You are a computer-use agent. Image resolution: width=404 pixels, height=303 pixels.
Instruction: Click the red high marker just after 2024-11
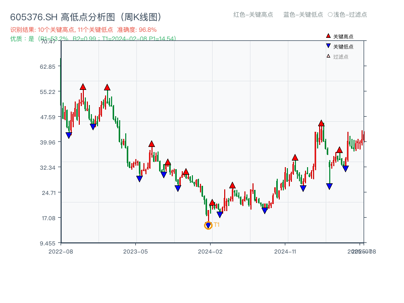pos(295,158)
